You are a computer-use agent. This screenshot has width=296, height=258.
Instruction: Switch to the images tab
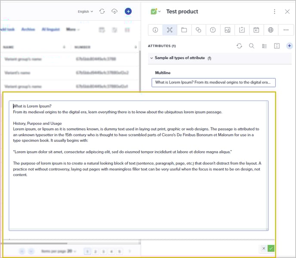tap(227, 30)
